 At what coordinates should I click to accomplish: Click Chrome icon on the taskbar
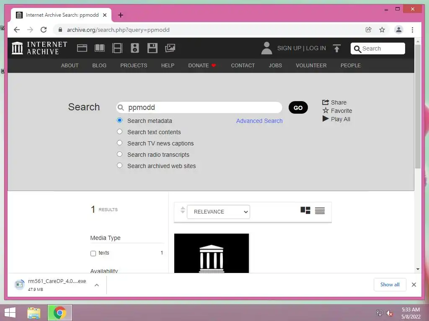(59, 313)
